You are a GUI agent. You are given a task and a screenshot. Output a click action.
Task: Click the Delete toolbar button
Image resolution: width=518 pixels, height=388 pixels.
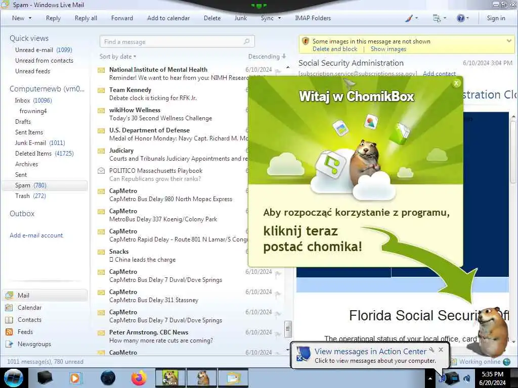coord(212,18)
